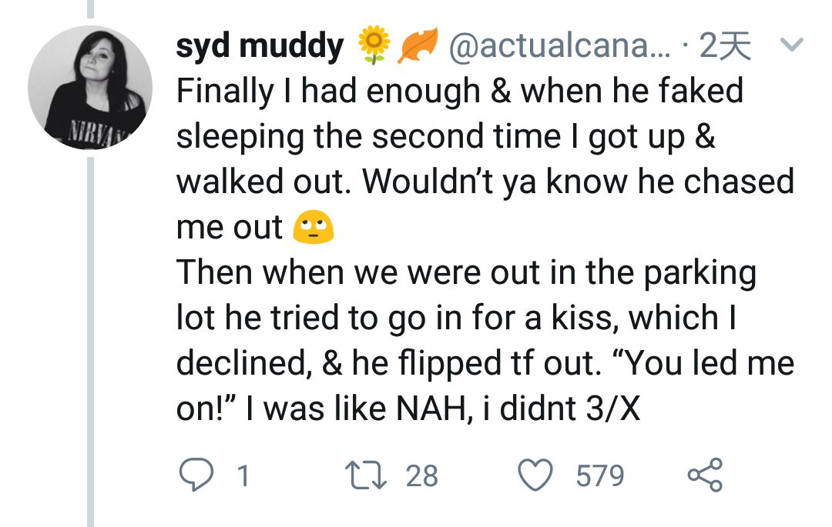Click the retweet count showing 28
832x527 pixels.
(x=421, y=475)
